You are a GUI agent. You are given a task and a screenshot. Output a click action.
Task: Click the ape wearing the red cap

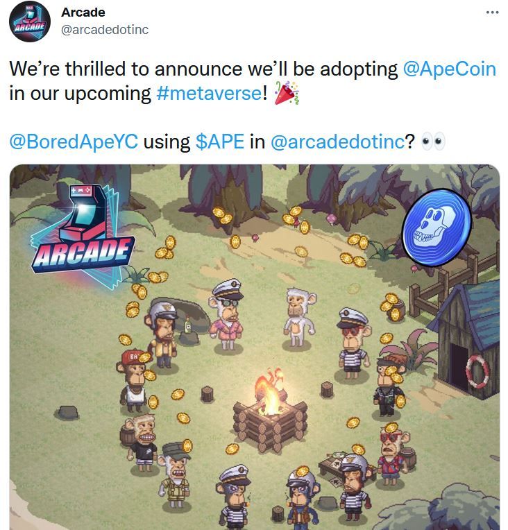[x=134, y=380]
